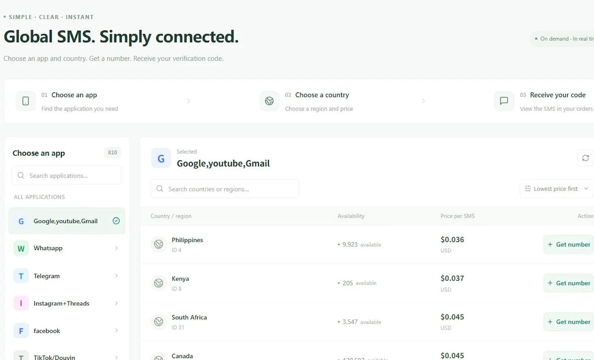The width and height of the screenshot is (594, 360).
Task: Select the Receive your code step
Action: pyautogui.click(x=544, y=101)
